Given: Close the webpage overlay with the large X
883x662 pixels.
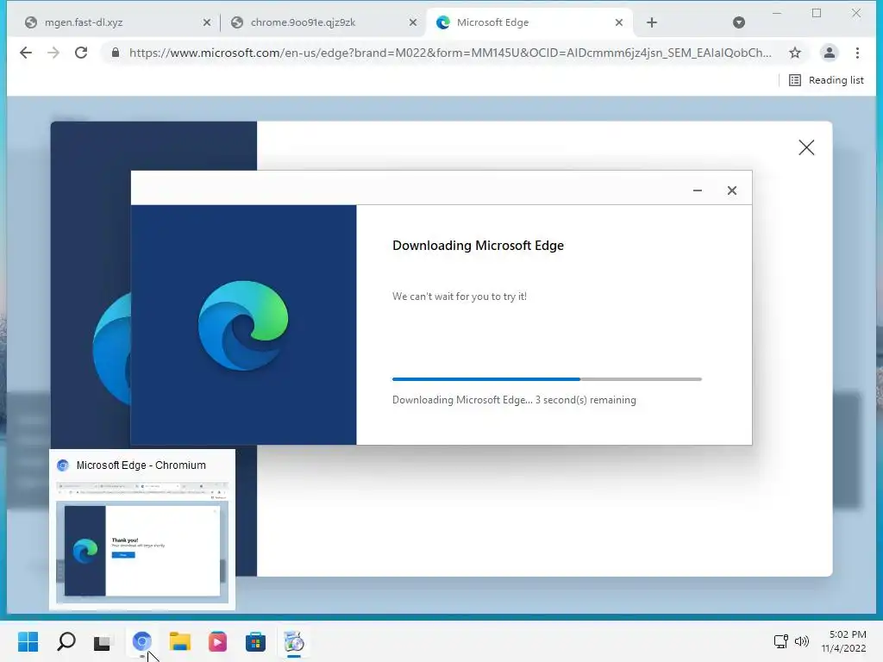Looking at the screenshot, I should (806, 147).
